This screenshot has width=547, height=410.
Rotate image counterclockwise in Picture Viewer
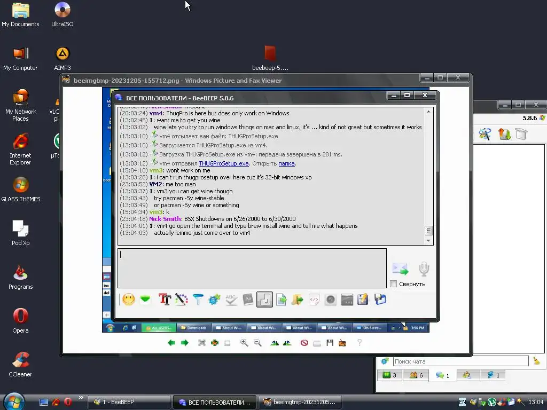(287, 343)
